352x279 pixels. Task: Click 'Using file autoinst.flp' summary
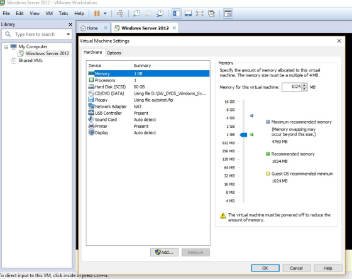click(153, 100)
